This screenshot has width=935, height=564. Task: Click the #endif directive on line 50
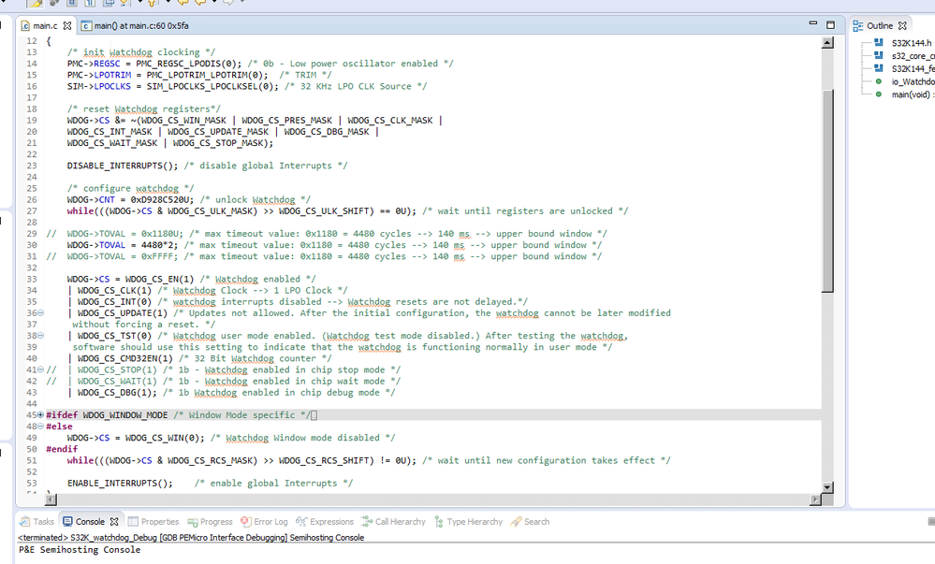point(62,449)
